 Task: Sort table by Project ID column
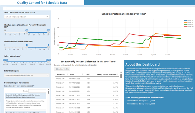60,74
